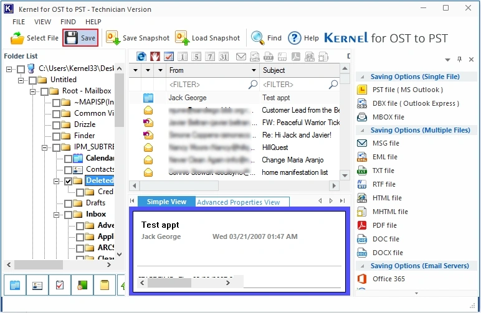Tick the Drafts folder checkbox
This screenshot has width=481, height=313.
[68, 203]
